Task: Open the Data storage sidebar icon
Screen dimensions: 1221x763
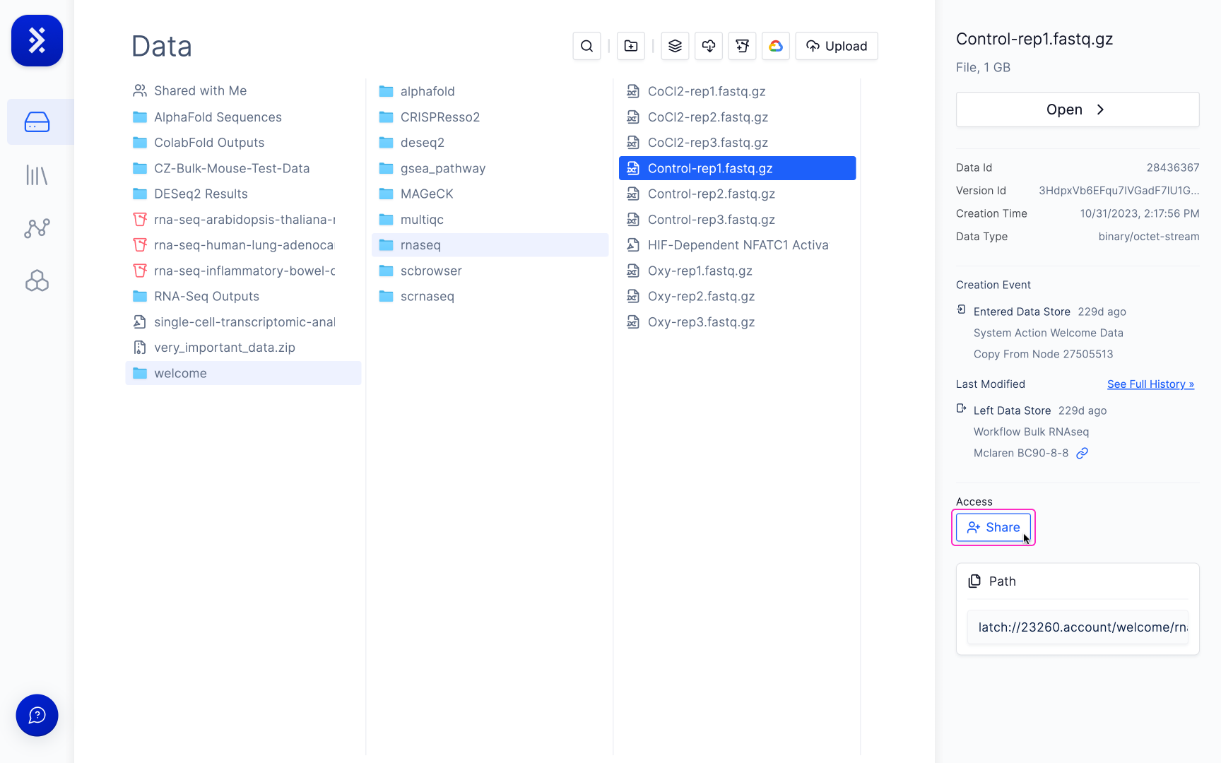Action: click(x=37, y=122)
